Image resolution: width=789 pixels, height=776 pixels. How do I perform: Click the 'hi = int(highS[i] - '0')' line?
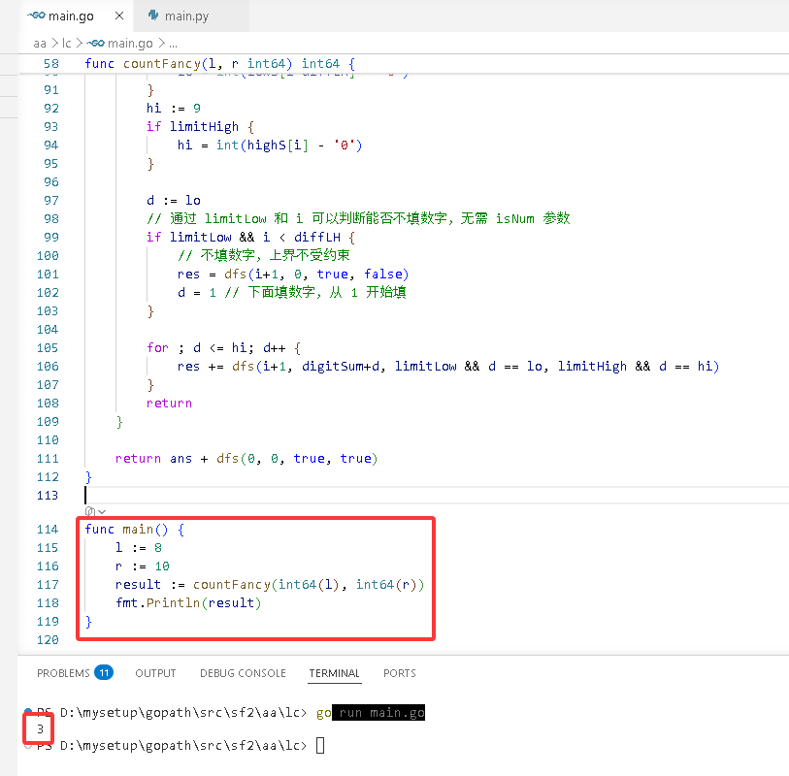(x=270, y=145)
